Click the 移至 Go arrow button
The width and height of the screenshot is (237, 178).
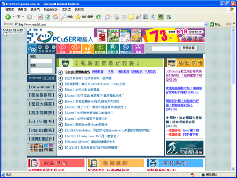click(215, 24)
